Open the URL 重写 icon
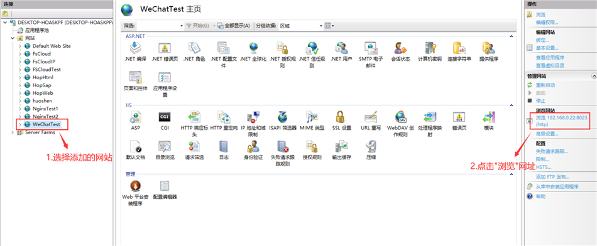The width and height of the screenshot is (597, 246). point(371,117)
